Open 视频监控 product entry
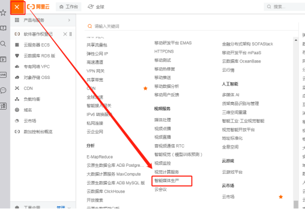 click(162, 163)
